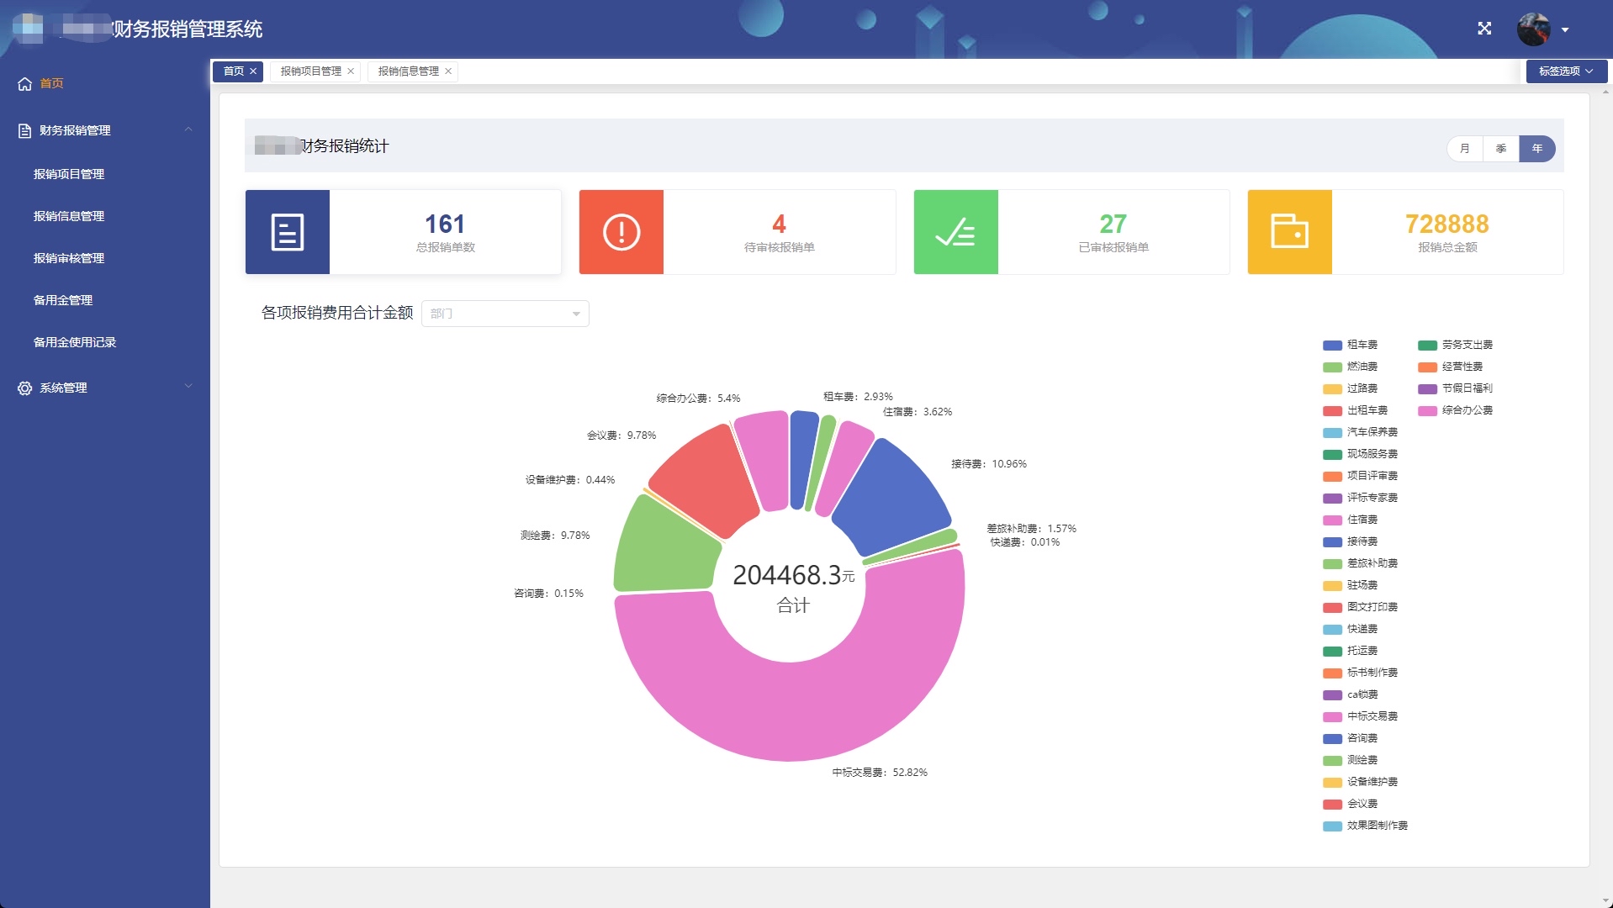The image size is (1613, 908).
Task: Click the 4 待审核报销单 card
Action: click(738, 232)
